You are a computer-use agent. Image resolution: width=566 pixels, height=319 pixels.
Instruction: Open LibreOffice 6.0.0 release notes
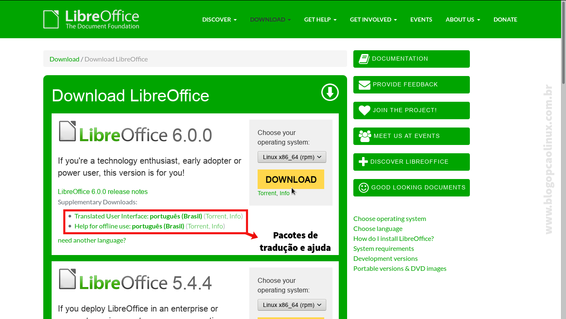pyautogui.click(x=103, y=191)
